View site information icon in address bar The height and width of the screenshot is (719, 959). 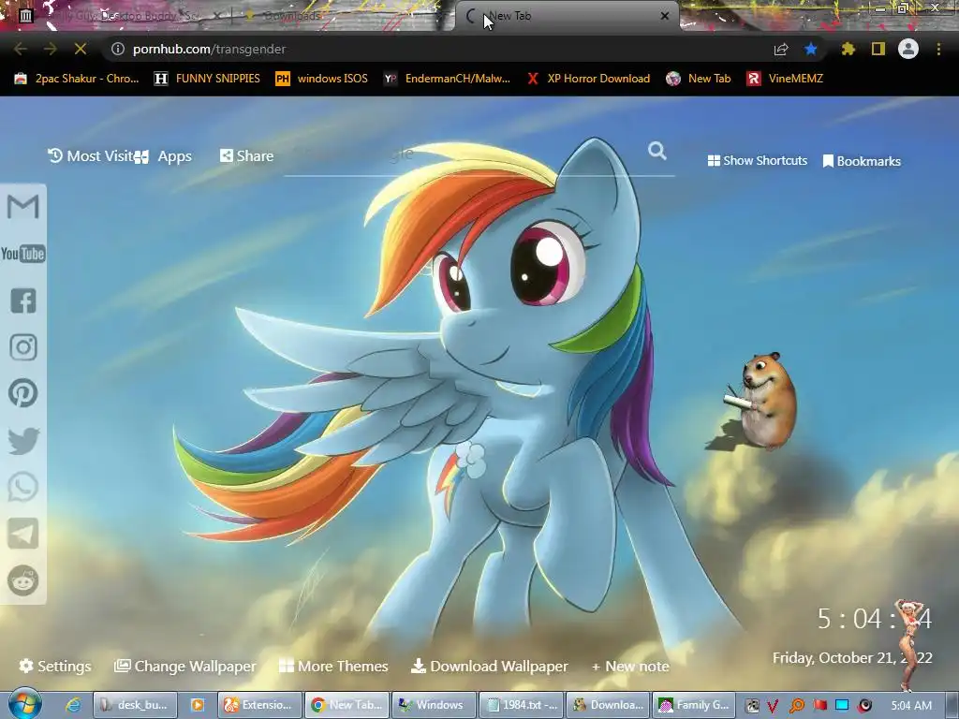117,49
